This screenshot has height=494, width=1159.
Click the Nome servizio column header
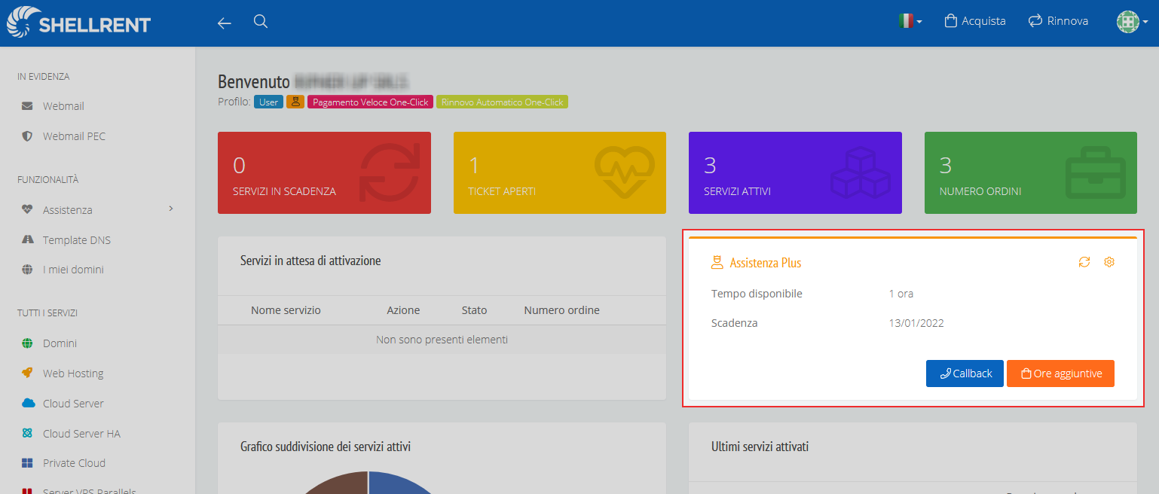tap(286, 310)
